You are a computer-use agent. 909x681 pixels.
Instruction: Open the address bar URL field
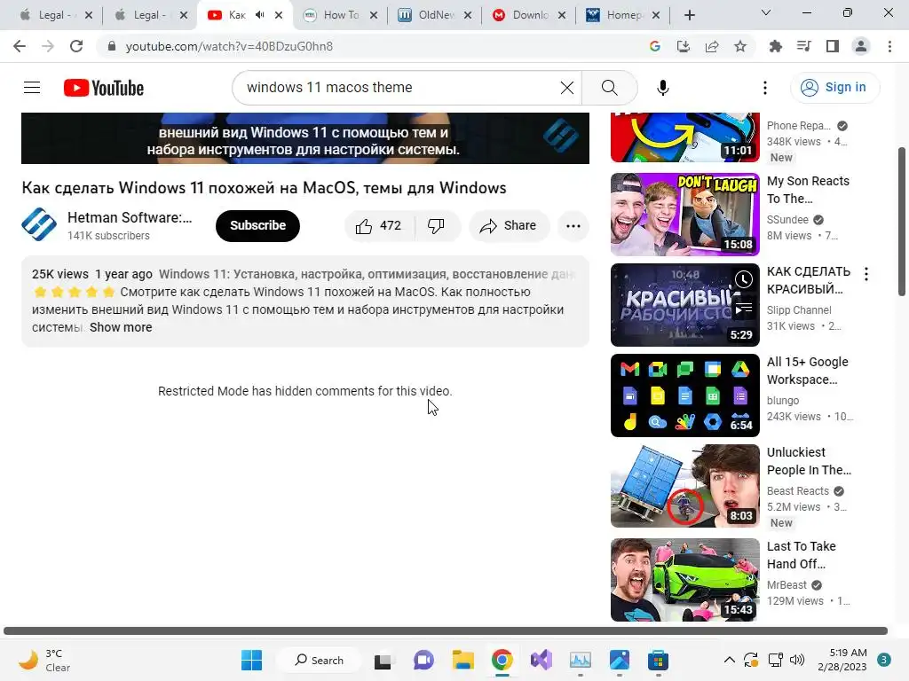(371, 46)
